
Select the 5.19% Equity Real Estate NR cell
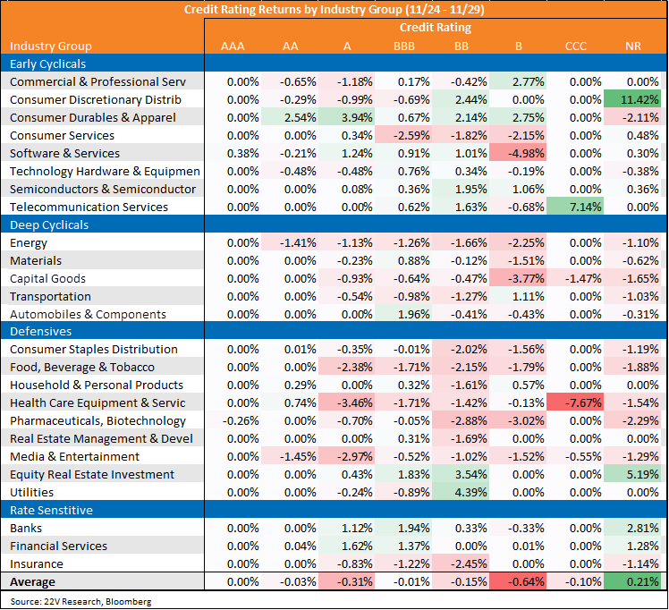[x=632, y=474]
